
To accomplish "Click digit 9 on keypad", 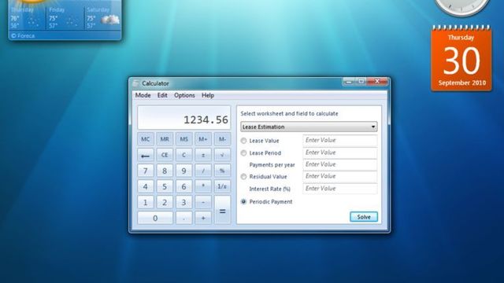I will 183,171.
